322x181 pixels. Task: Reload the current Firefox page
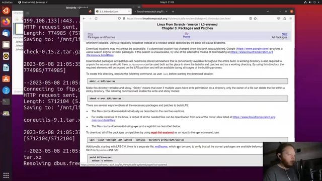tap(96, 19)
